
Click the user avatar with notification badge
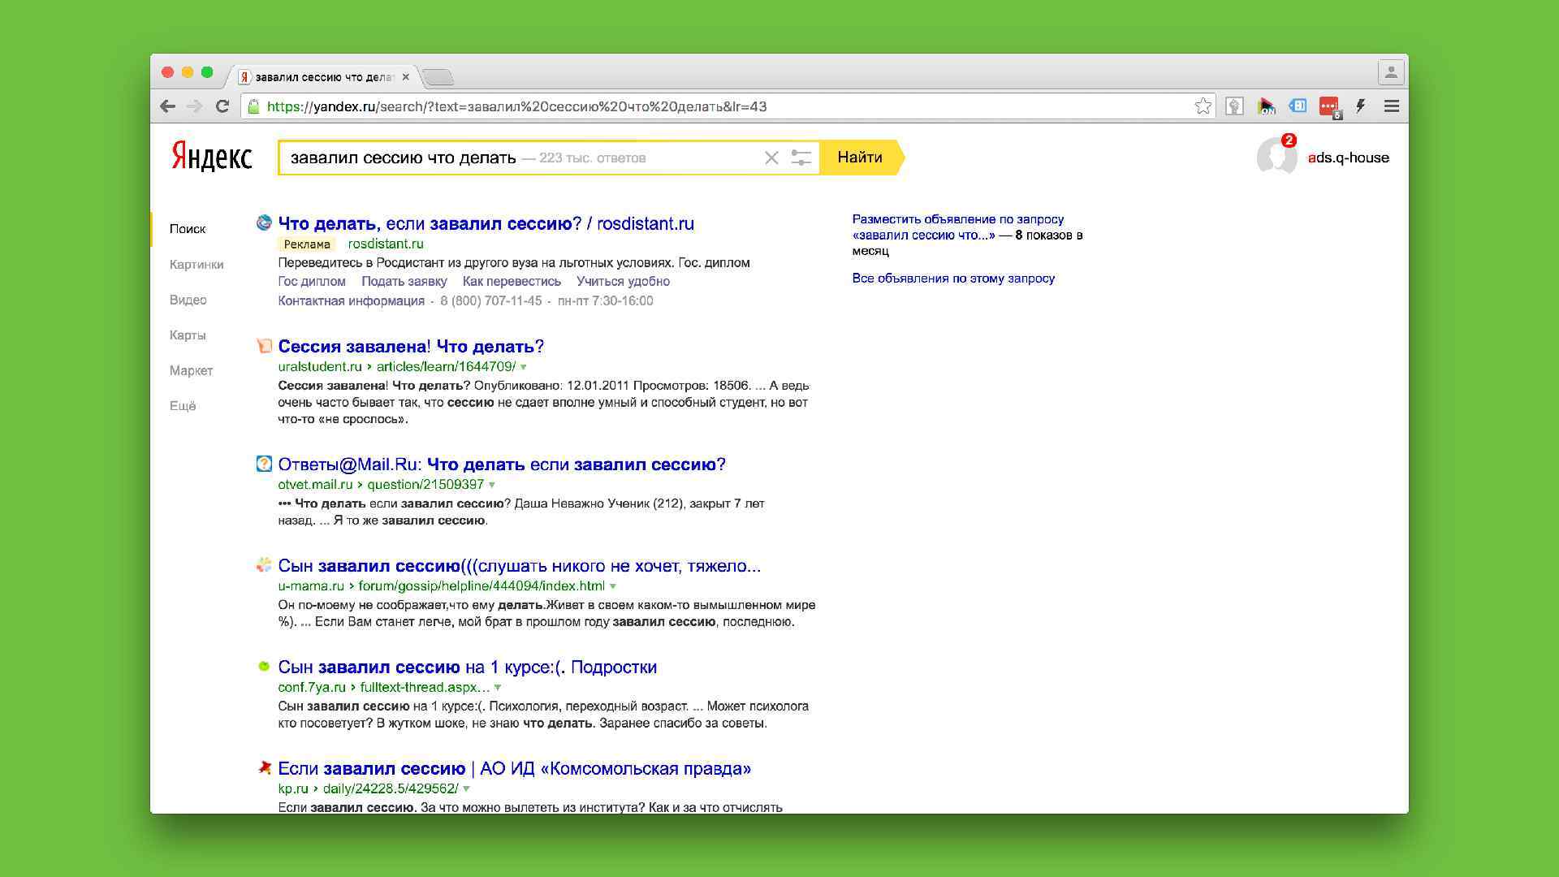[1276, 157]
